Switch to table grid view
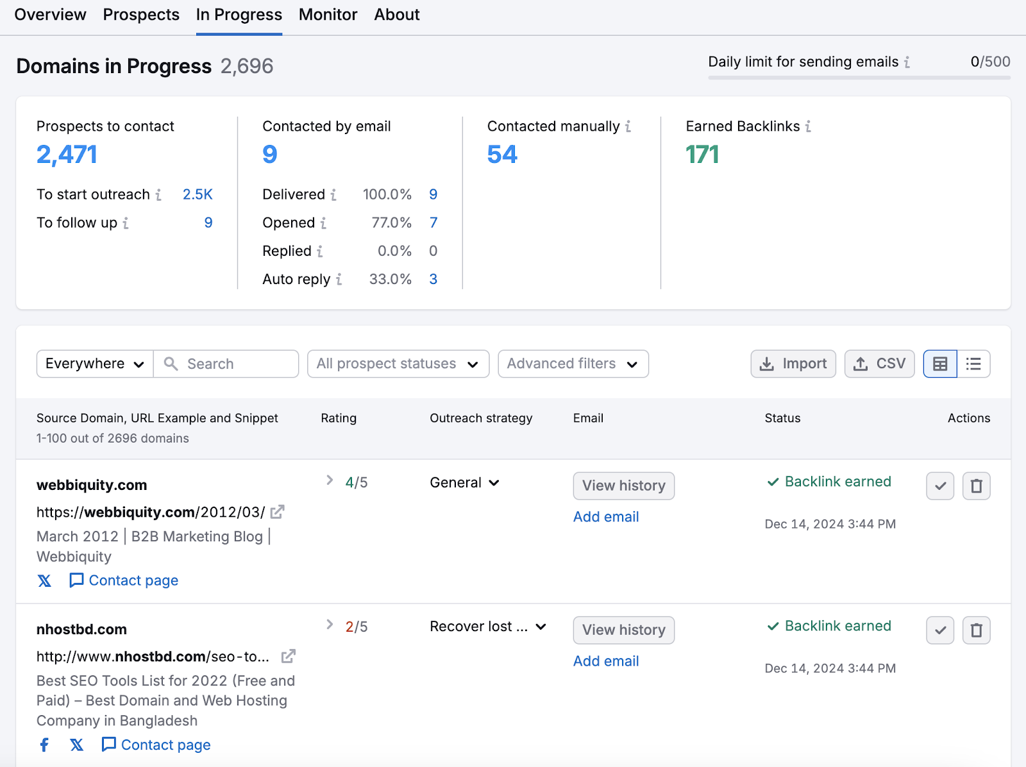The image size is (1026, 767). click(x=940, y=364)
